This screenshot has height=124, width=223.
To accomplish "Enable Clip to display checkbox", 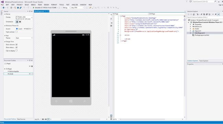I will tap(16, 50).
